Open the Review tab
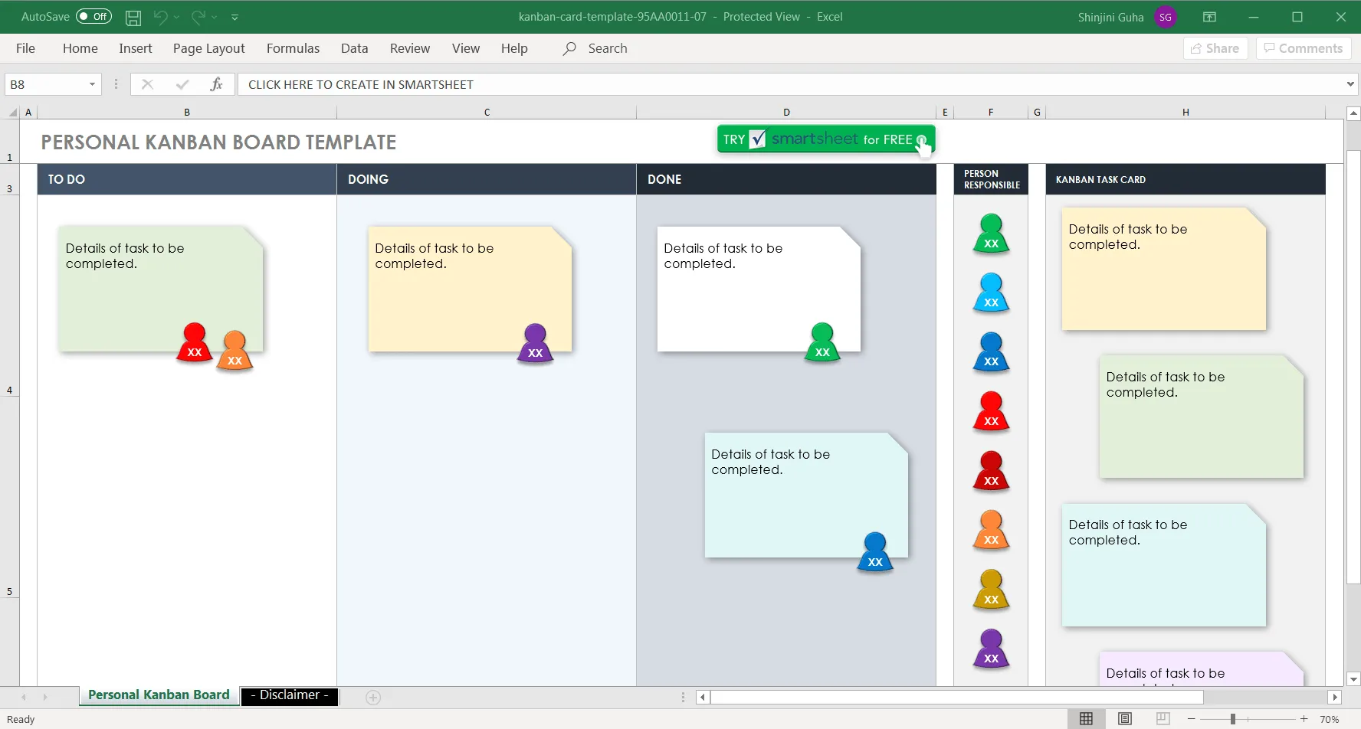Screen dimensions: 1361x729 pos(410,48)
